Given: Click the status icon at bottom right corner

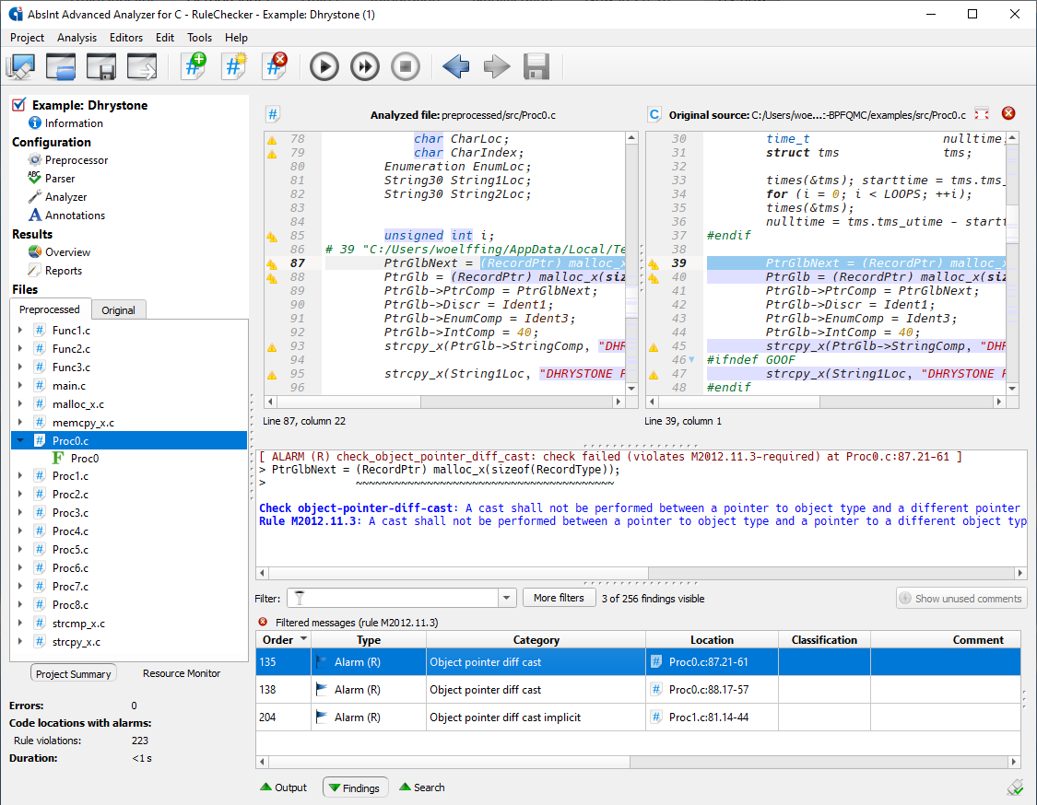Looking at the screenshot, I should click(x=1015, y=787).
